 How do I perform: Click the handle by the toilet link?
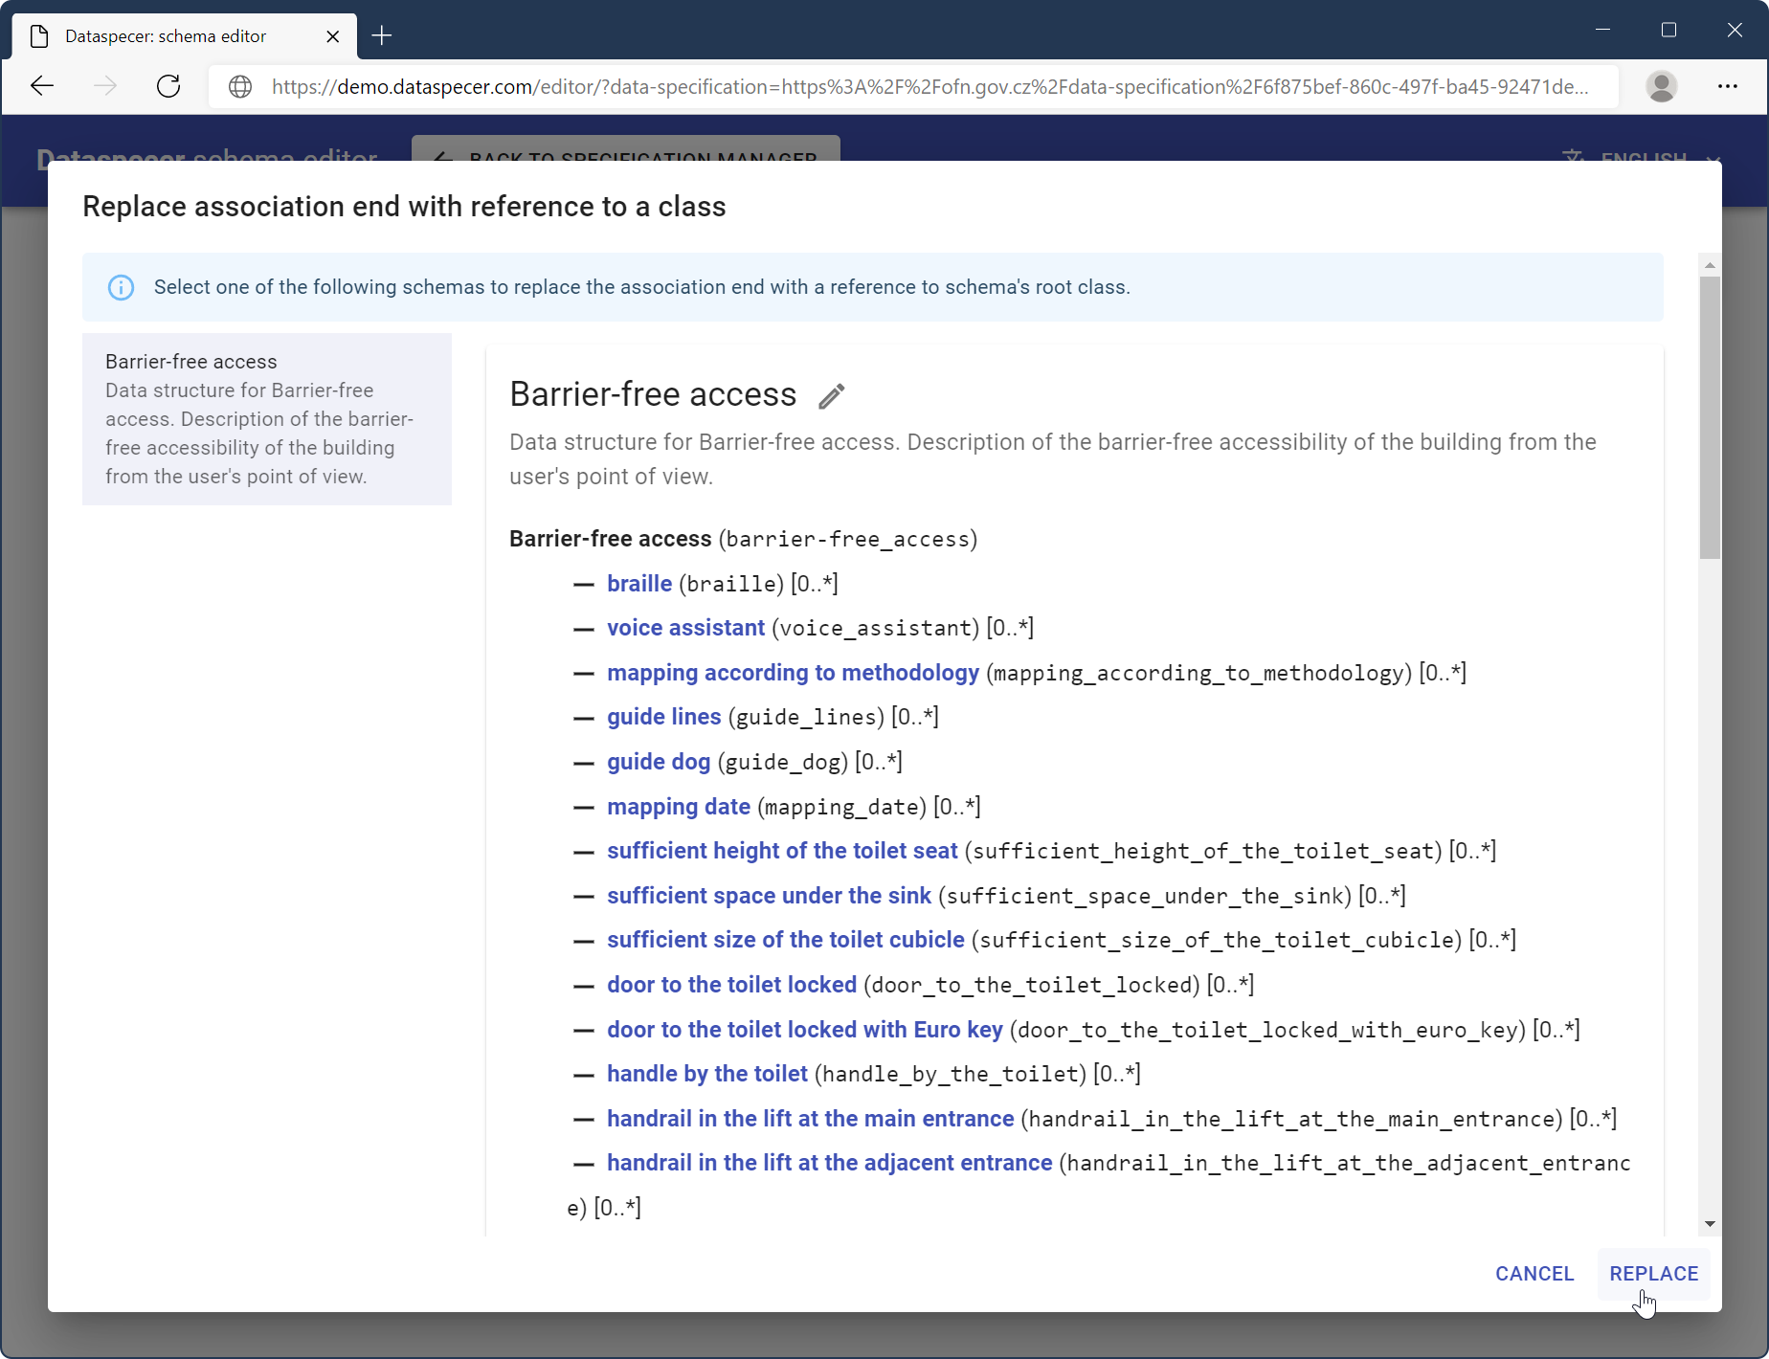tap(706, 1074)
